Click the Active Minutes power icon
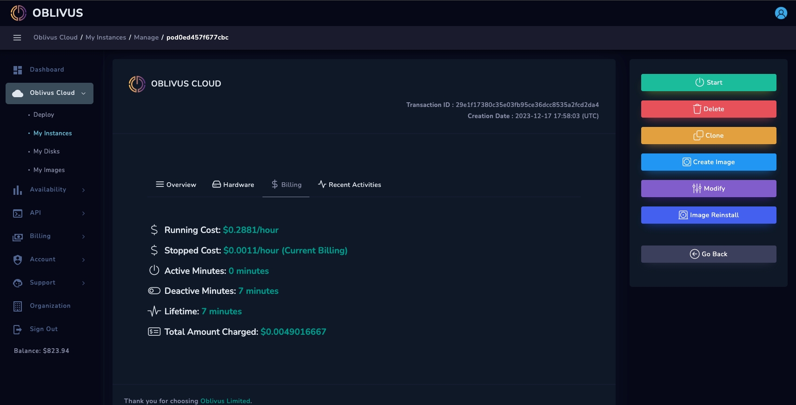 point(154,270)
